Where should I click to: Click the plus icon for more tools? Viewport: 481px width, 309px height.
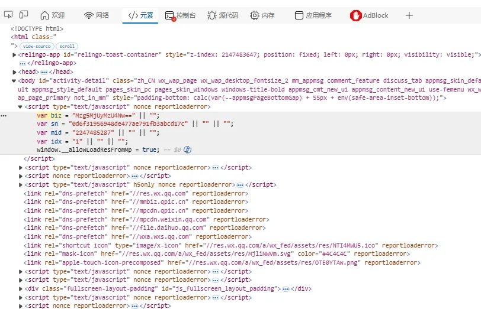(409, 15)
